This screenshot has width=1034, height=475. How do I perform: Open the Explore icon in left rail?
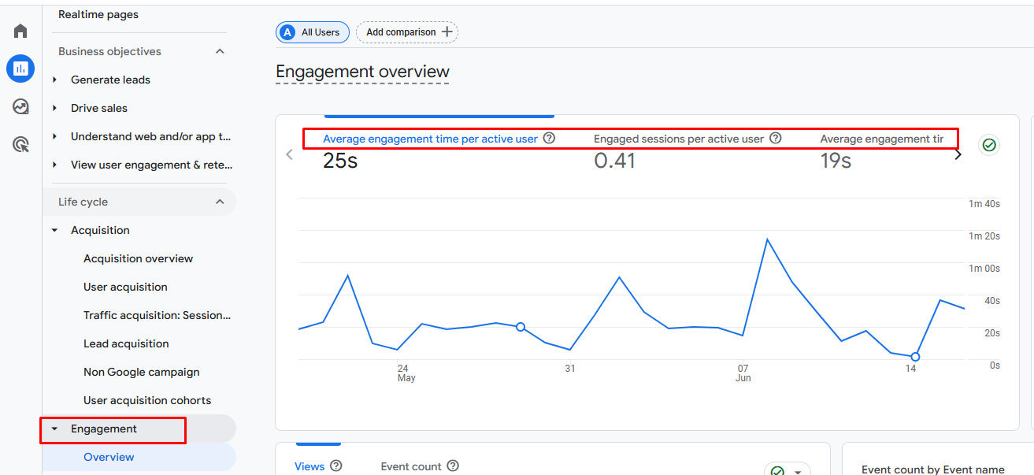tap(20, 106)
